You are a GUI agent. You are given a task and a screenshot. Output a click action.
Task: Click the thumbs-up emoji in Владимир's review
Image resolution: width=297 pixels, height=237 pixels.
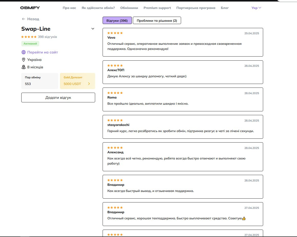[x=244, y=218]
